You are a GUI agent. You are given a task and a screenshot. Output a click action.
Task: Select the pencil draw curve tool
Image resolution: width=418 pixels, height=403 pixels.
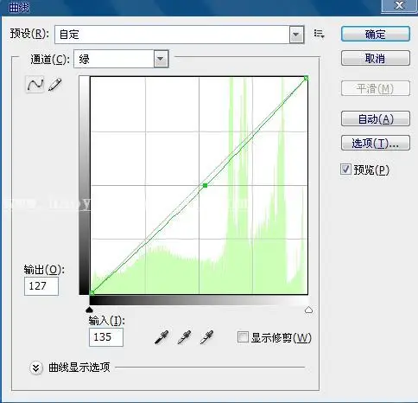55,85
